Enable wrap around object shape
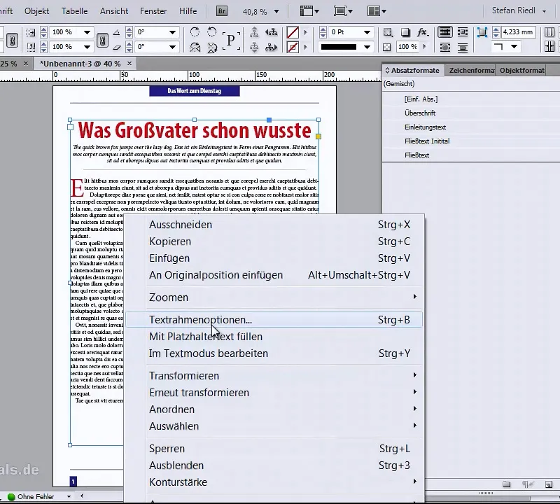This screenshot has width=560, height=504. (445, 47)
